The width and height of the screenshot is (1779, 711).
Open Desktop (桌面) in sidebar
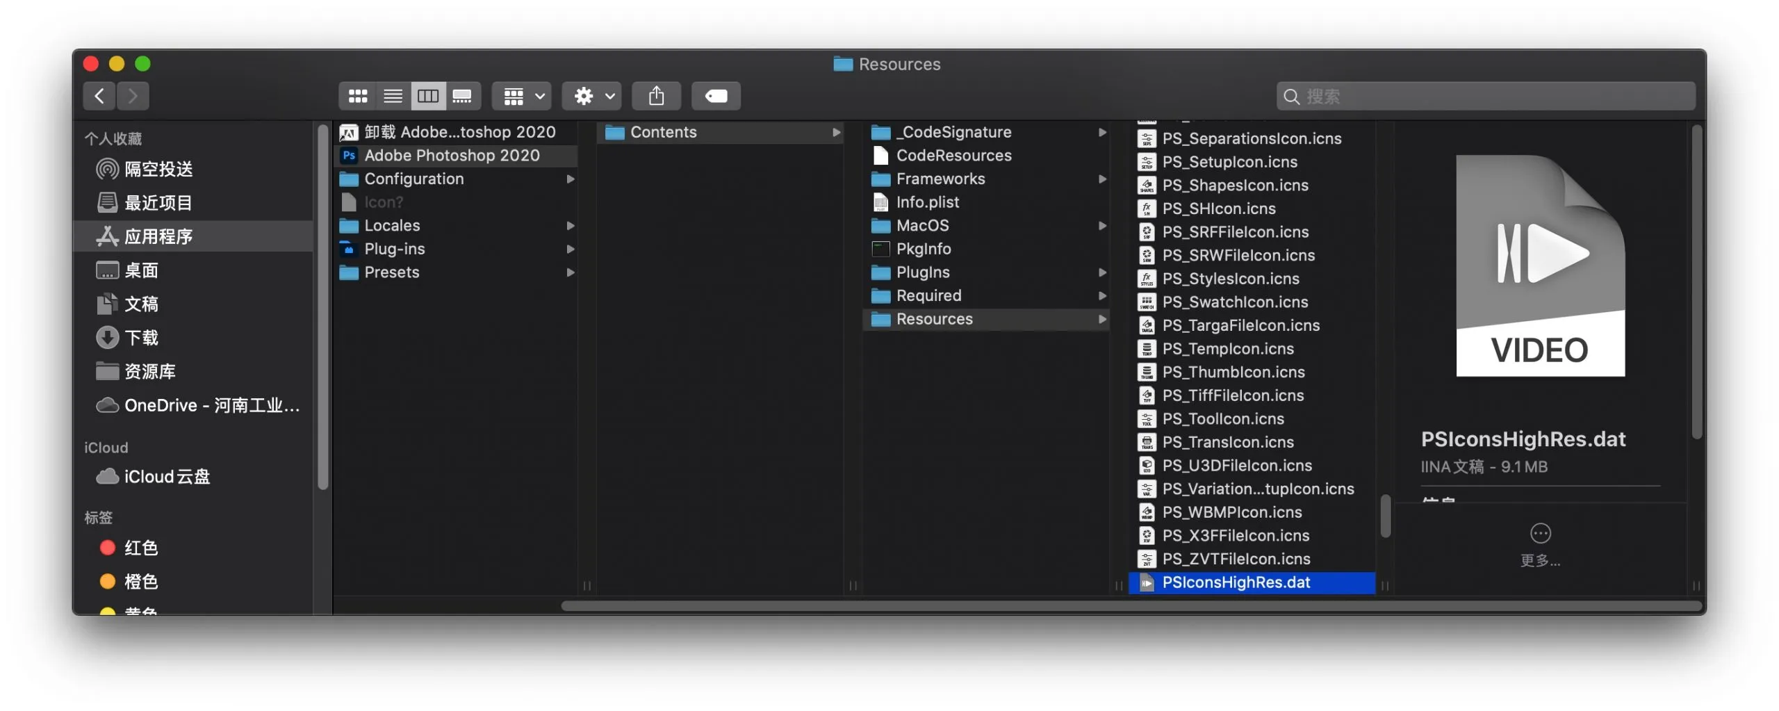(192, 270)
